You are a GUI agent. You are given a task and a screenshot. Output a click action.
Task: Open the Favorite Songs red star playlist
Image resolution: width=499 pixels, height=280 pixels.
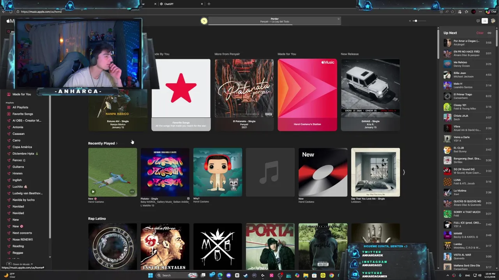pos(181,95)
